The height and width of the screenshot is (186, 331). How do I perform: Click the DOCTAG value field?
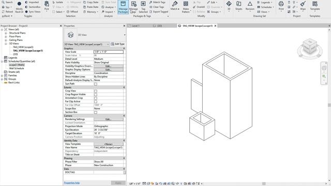point(109,172)
